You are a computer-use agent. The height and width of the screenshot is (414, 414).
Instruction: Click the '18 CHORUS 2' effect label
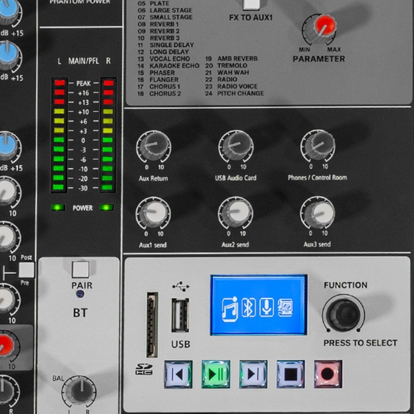159,93
